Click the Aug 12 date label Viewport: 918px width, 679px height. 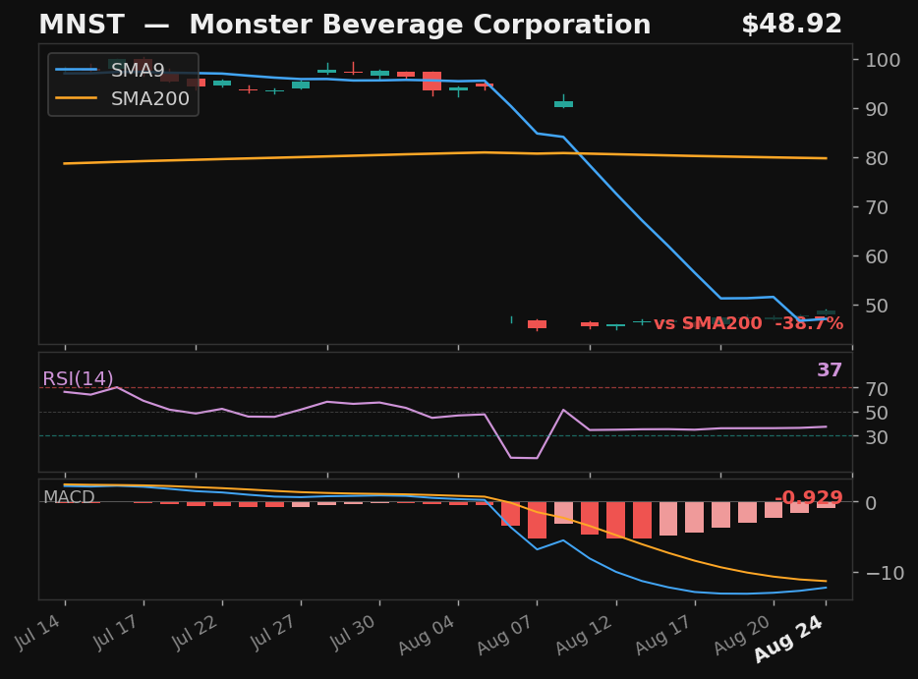584,636
